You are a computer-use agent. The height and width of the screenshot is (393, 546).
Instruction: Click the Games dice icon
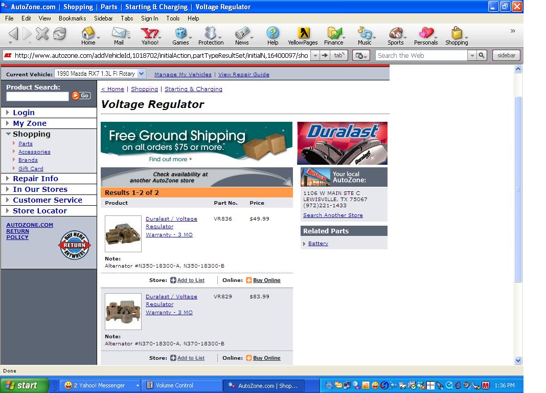[180, 34]
